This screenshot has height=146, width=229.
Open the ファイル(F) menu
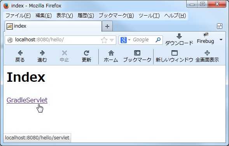[x=18, y=16]
